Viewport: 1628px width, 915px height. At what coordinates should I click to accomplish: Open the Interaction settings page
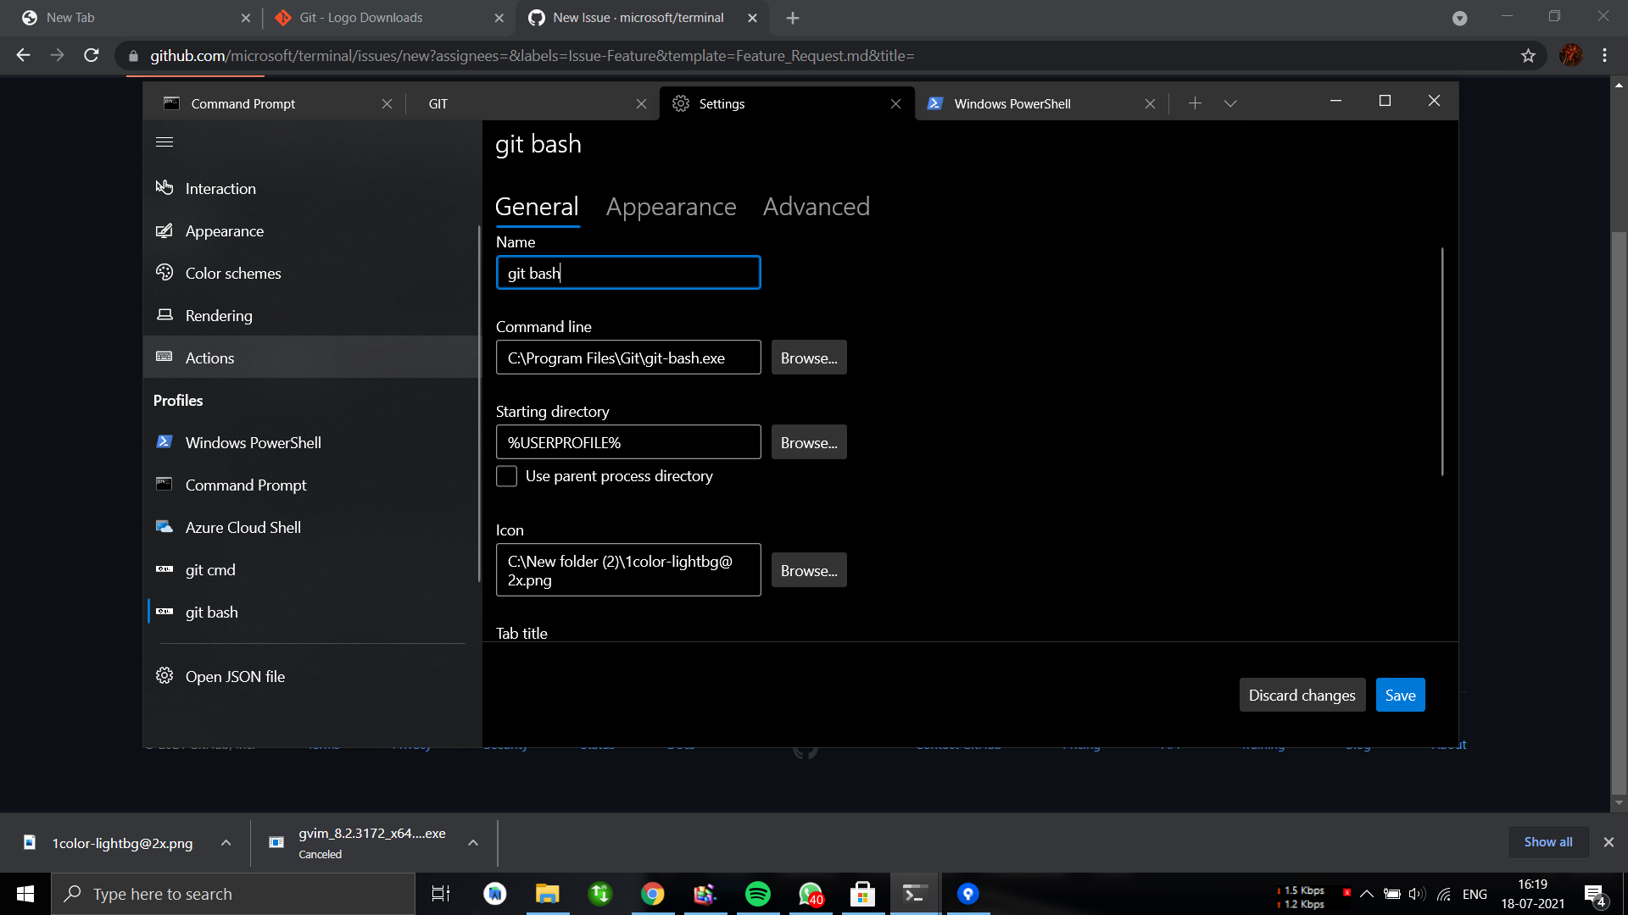click(220, 188)
